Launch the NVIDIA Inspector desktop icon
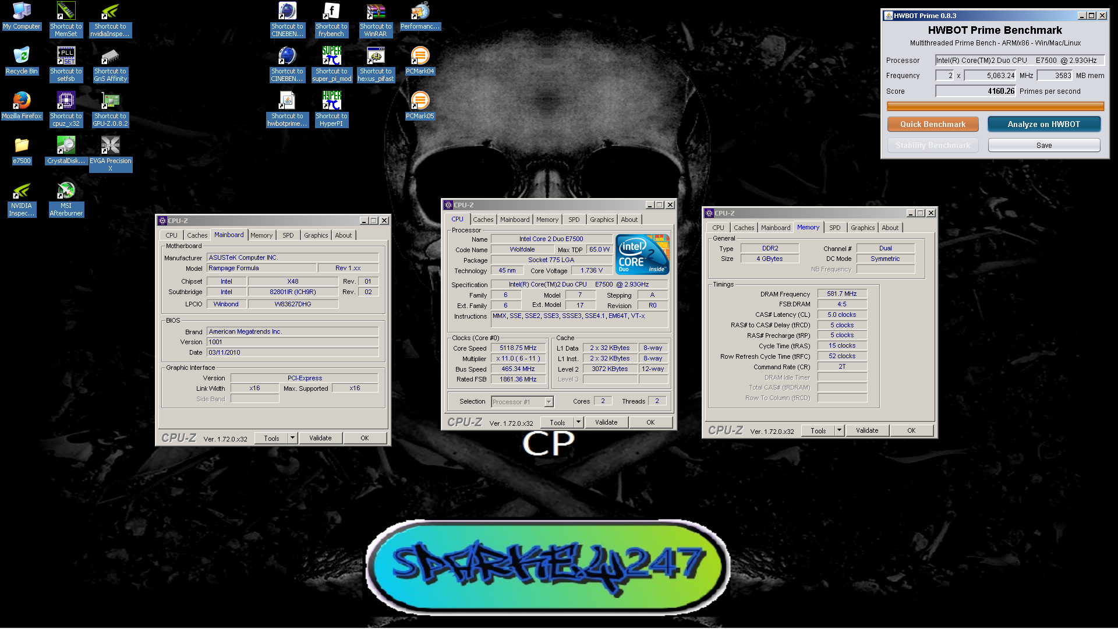1118x629 pixels. click(22, 200)
